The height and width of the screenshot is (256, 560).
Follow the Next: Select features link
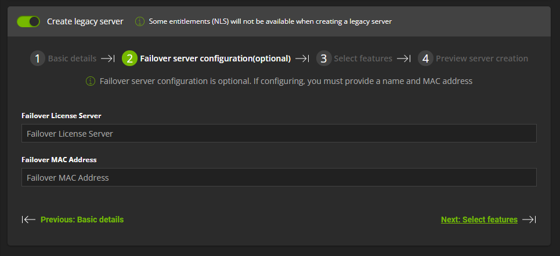479,220
